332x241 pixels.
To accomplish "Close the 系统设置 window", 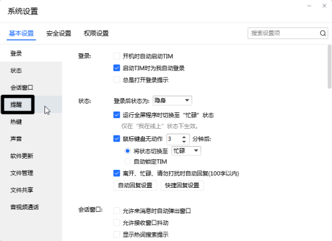I will (324, 6).
